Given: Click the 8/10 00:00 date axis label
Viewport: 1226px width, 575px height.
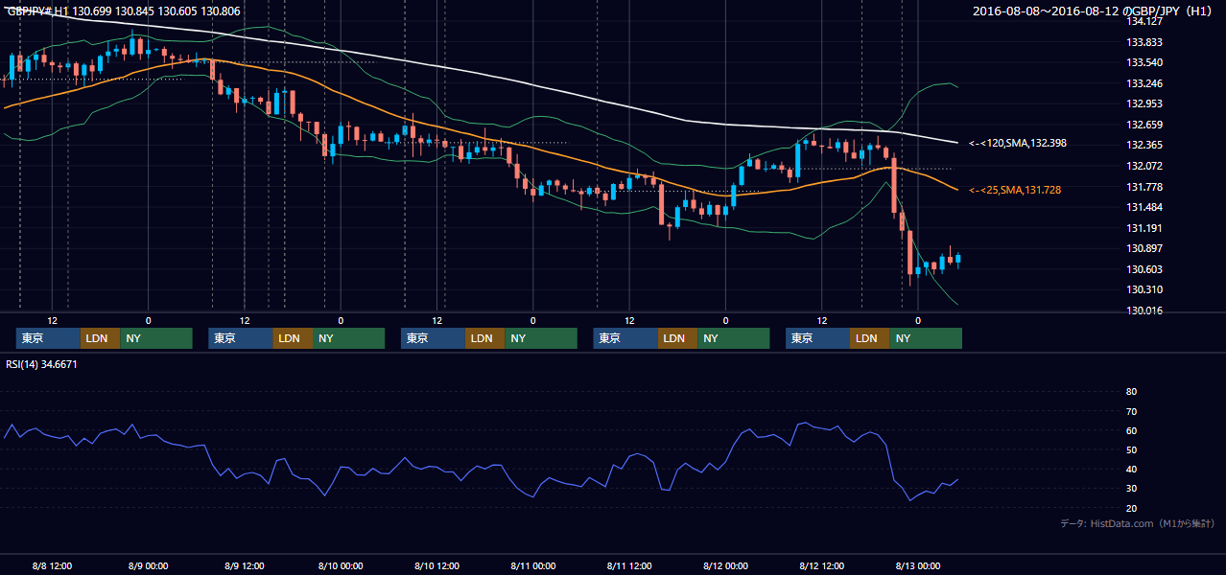Looking at the screenshot, I should coord(340,565).
